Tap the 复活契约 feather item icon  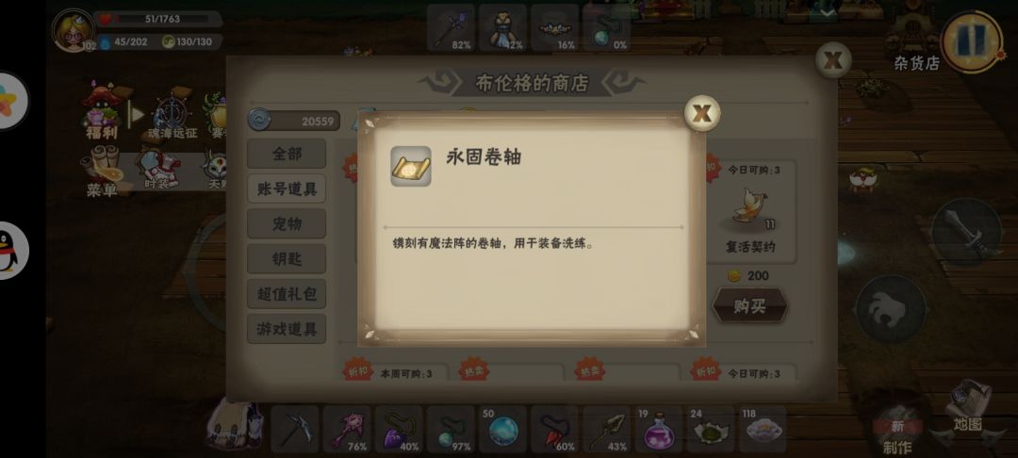(751, 207)
